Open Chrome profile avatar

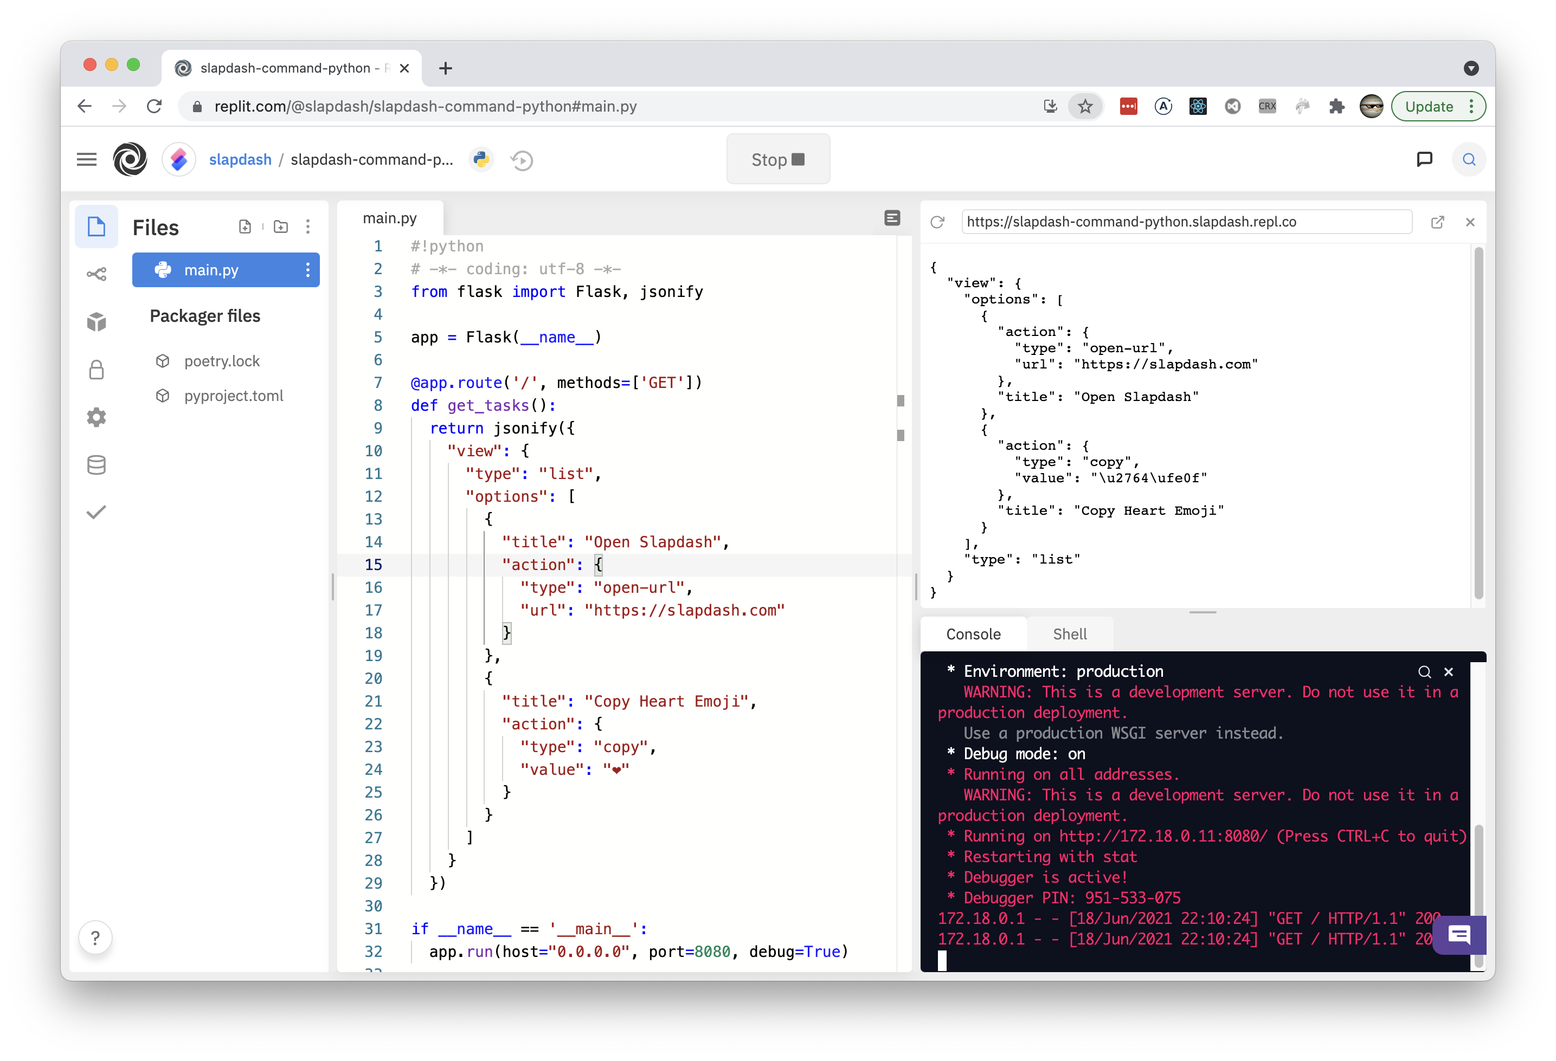[x=1371, y=106]
